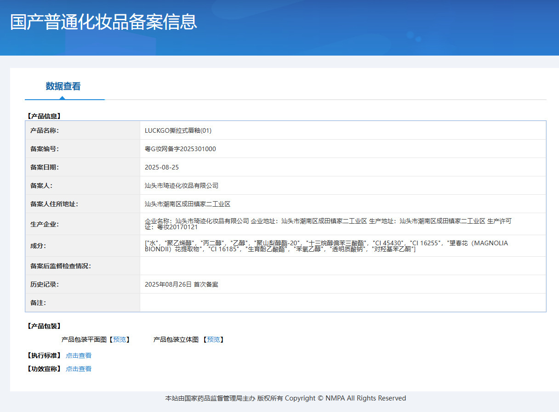Select the 成分 ingredients list text

326,246
